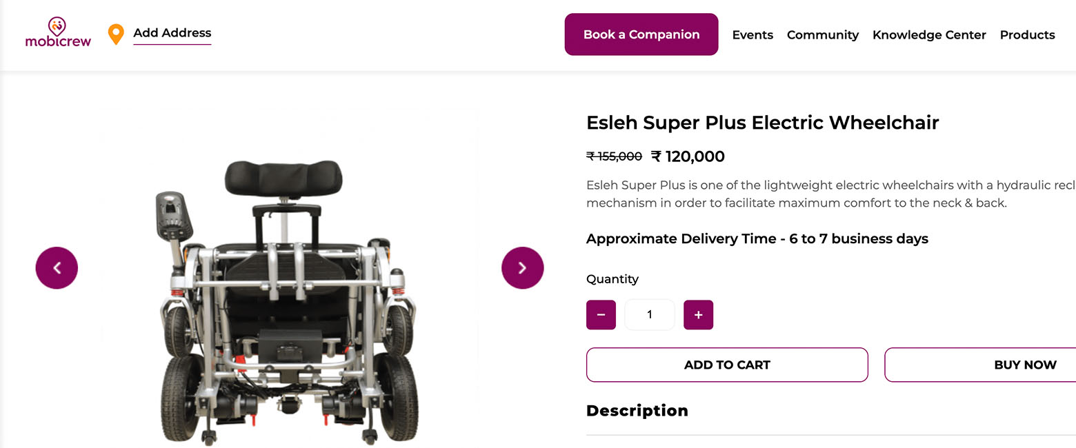The width and height of the screenshot is (1076, 448).
Task: Open the Knowledge Center menu item
Action: coord(929,35)
